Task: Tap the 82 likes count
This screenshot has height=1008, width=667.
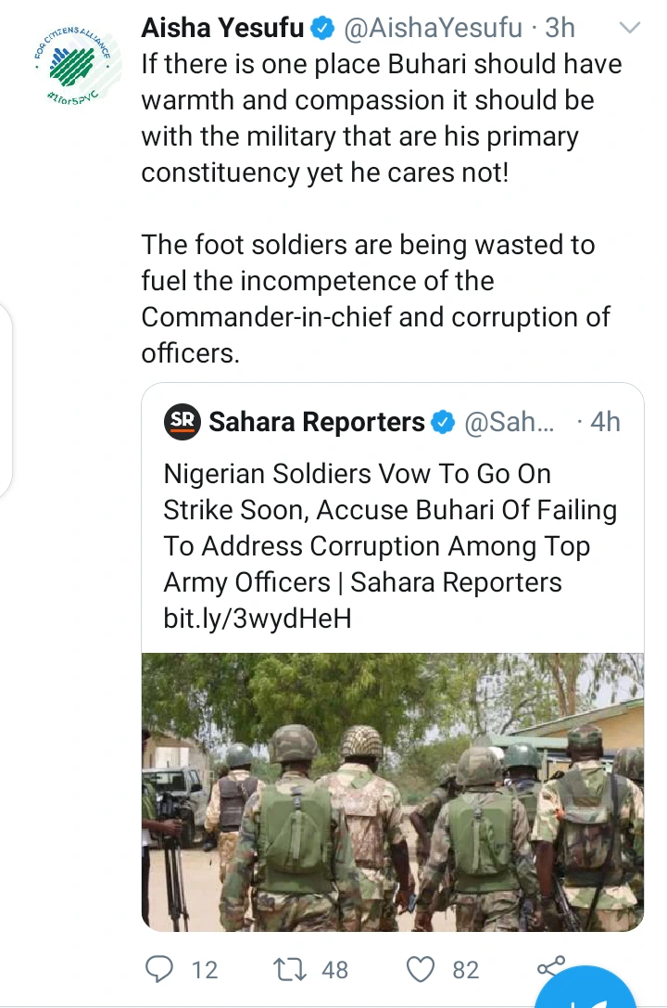Action: (465, 969)
